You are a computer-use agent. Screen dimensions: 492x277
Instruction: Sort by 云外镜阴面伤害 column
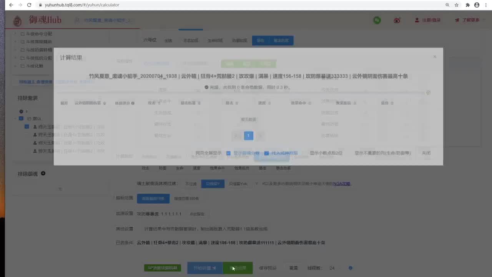coord(90,103)
